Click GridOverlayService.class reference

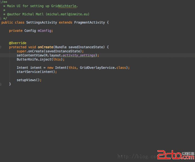click(103, 68)
